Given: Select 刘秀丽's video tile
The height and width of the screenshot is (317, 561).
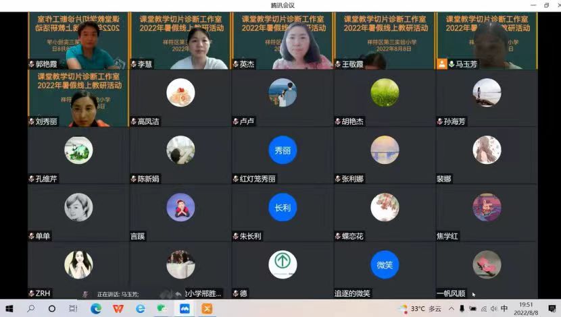Looking at the screenshot, I should pyautogui.click(x=78, y=98).
